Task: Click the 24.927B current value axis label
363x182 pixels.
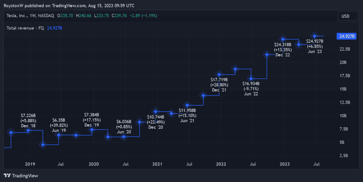Action: 347,36
